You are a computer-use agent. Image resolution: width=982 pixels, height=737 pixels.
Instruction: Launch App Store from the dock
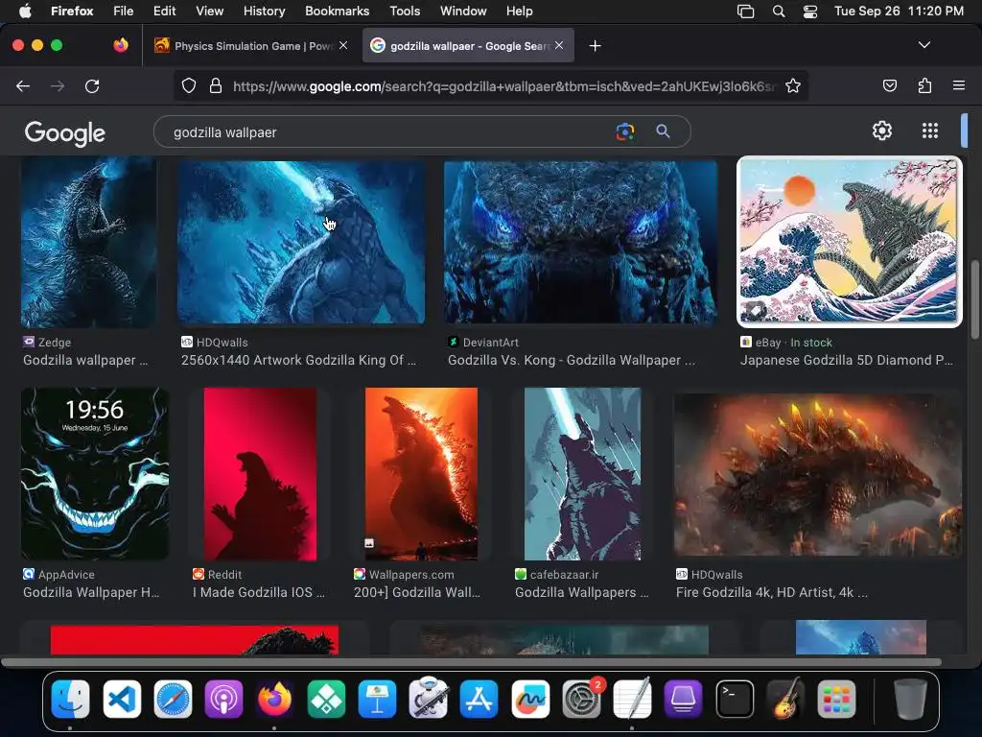point(479,700)
